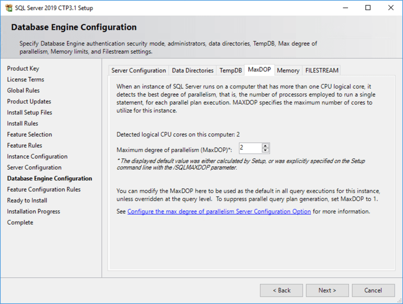Open the max degree of parallelism link

(x=219, y=212)
